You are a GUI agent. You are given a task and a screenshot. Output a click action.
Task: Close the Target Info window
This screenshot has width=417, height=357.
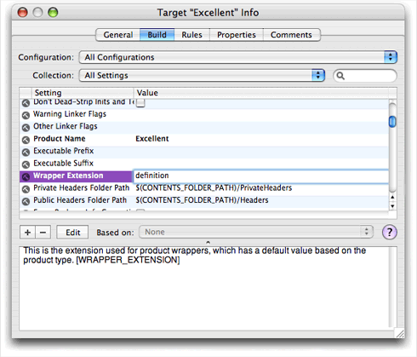tap(23, 13)
